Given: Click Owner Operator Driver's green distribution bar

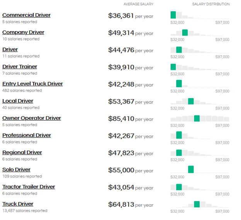Looking at the screenshot, I should tap(197, 118).
